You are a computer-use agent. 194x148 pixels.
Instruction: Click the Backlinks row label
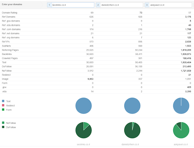(7, 54)
